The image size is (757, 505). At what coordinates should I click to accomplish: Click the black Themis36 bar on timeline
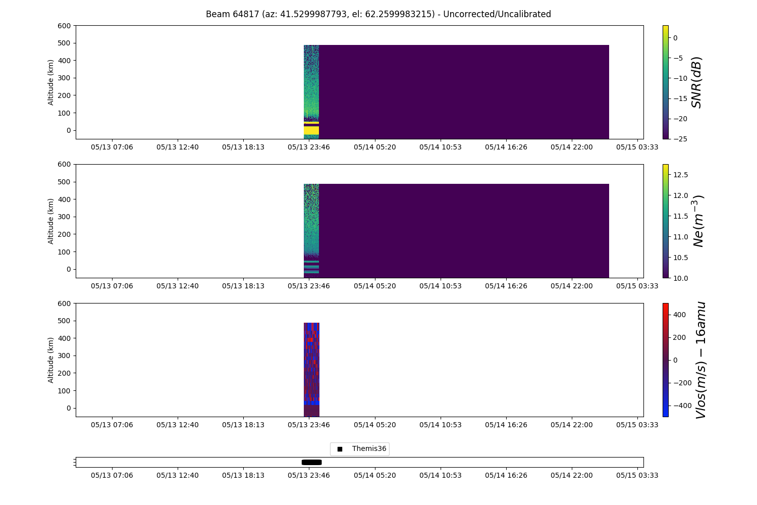311,462
